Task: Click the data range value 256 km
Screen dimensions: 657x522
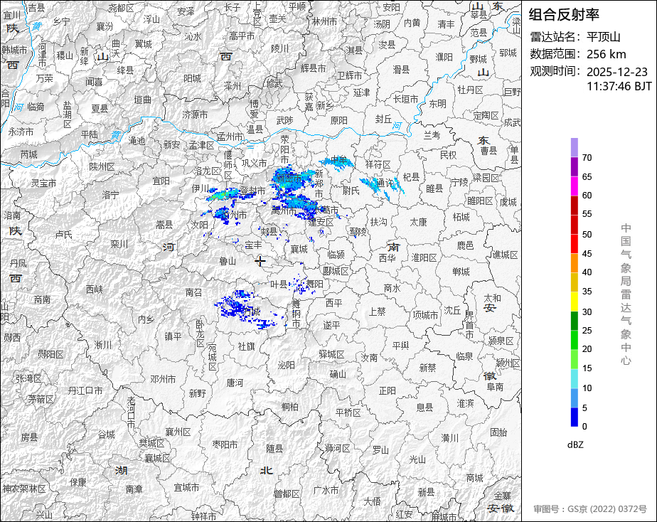Action: pos(606,55)
